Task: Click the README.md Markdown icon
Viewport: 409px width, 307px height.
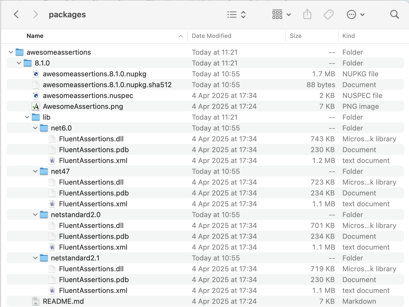Action: (35, 301)
